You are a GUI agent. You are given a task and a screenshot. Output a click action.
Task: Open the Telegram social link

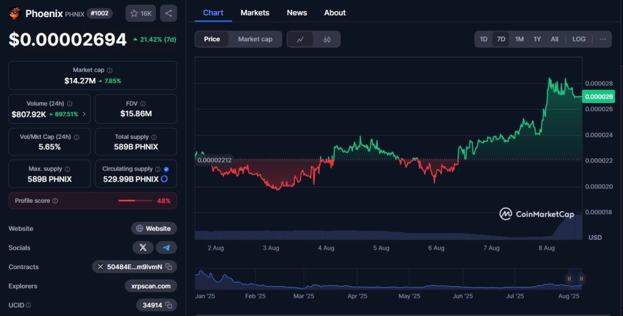(x=166, y=247)
